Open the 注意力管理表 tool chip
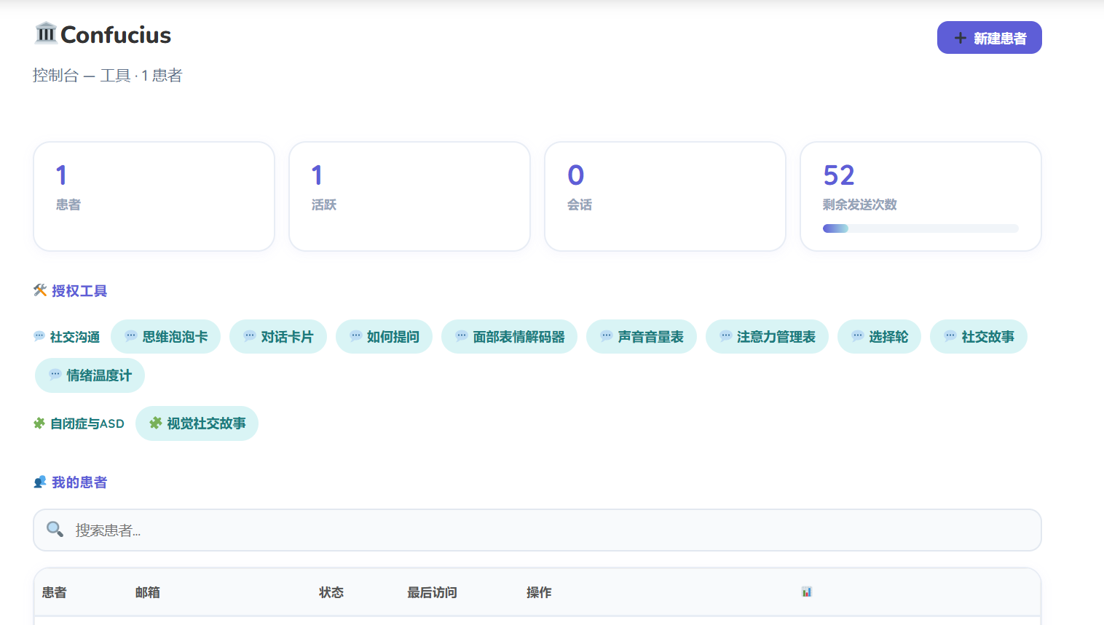Viewport: 1104px width, 625px height. click(767, 337)
